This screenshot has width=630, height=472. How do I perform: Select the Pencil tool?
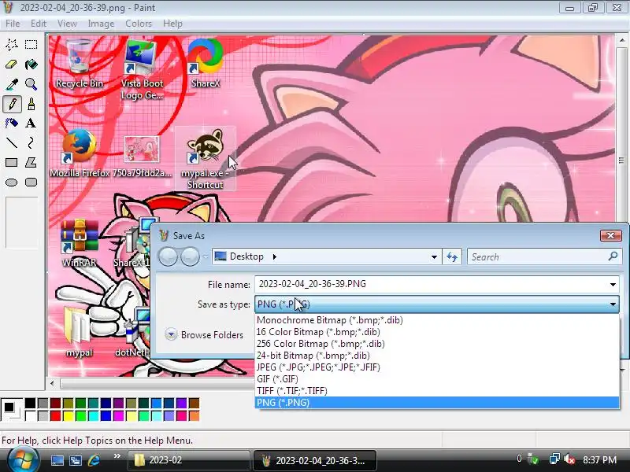pyautogui.click(x=12, y=104)
